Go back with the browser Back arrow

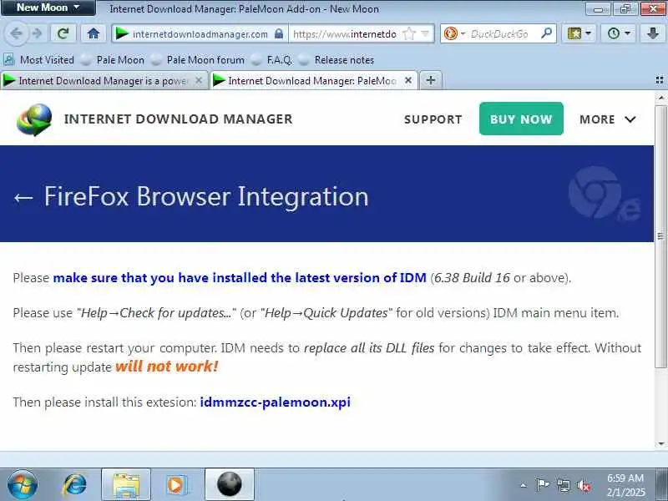coord(16,33)
